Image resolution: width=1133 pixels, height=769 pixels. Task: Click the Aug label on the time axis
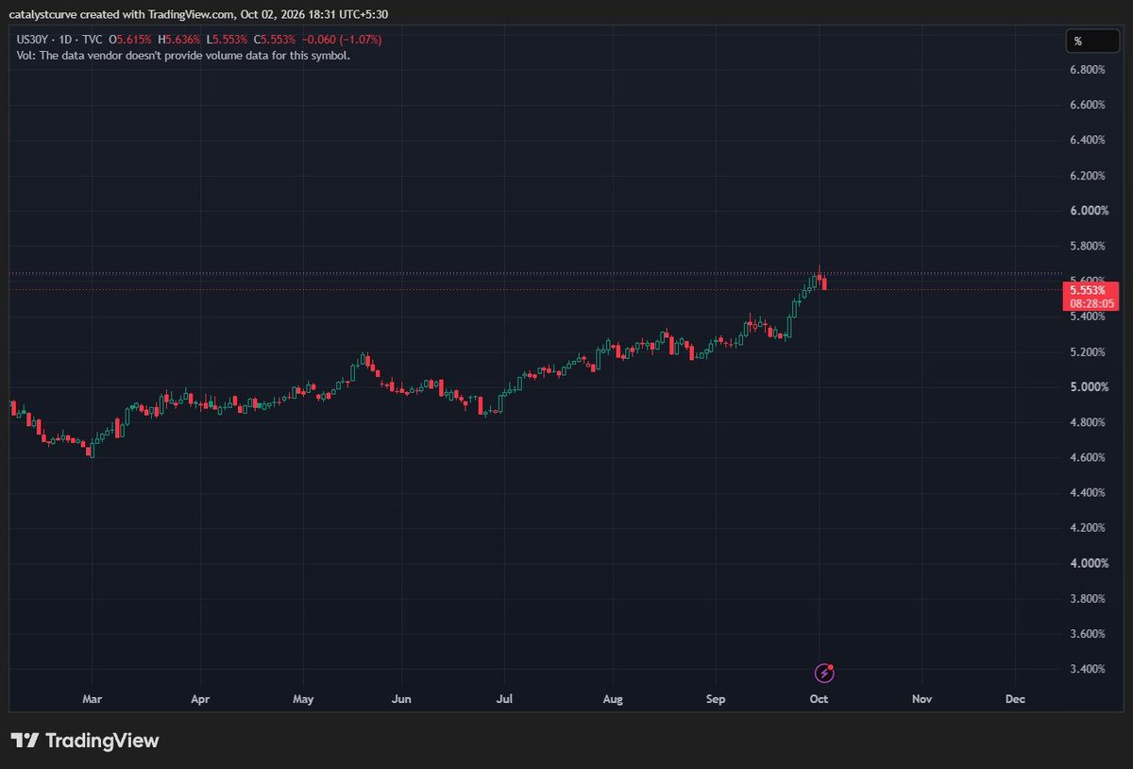click(x=613, y=699)
